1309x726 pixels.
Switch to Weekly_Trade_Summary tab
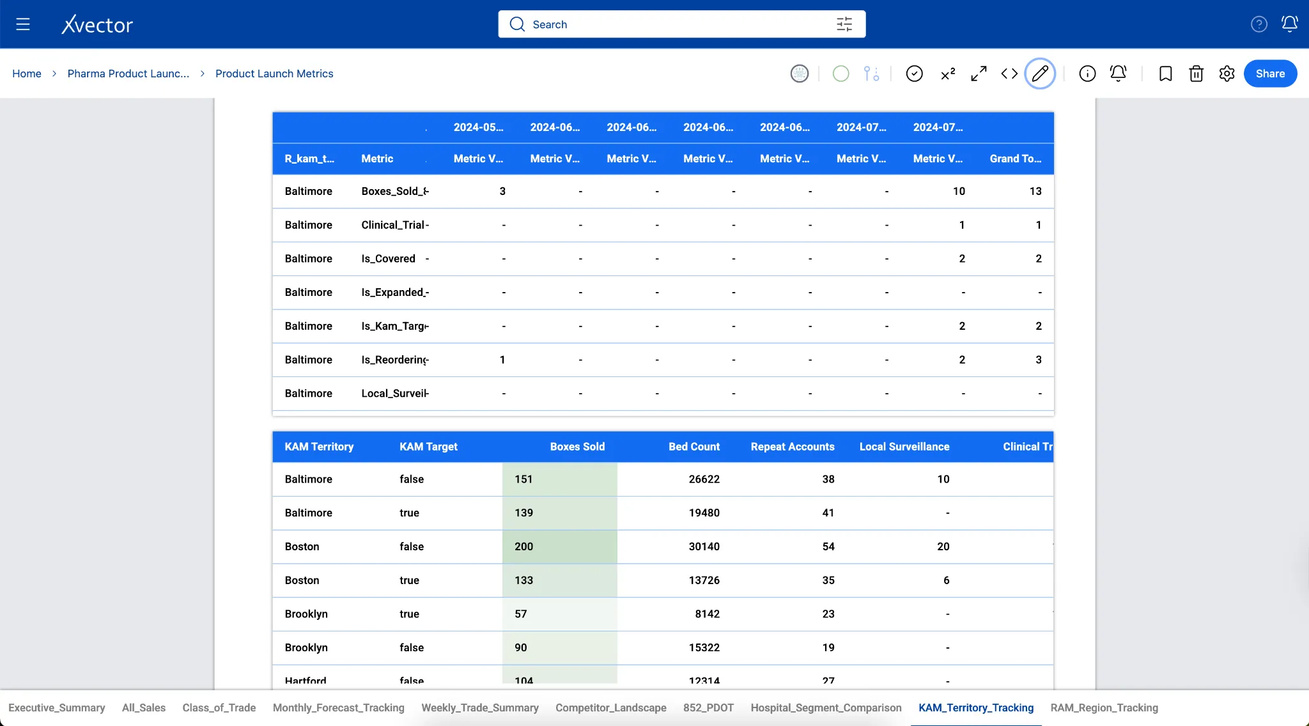(480, 707)
